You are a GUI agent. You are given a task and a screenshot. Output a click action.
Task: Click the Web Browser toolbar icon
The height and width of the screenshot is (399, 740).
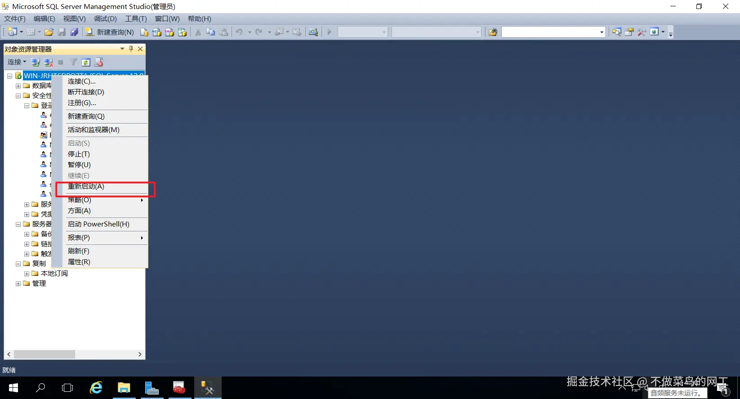point(655,32)
